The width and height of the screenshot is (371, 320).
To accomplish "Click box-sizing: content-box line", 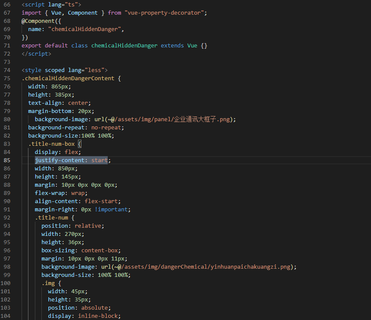I will pos(81,251).
